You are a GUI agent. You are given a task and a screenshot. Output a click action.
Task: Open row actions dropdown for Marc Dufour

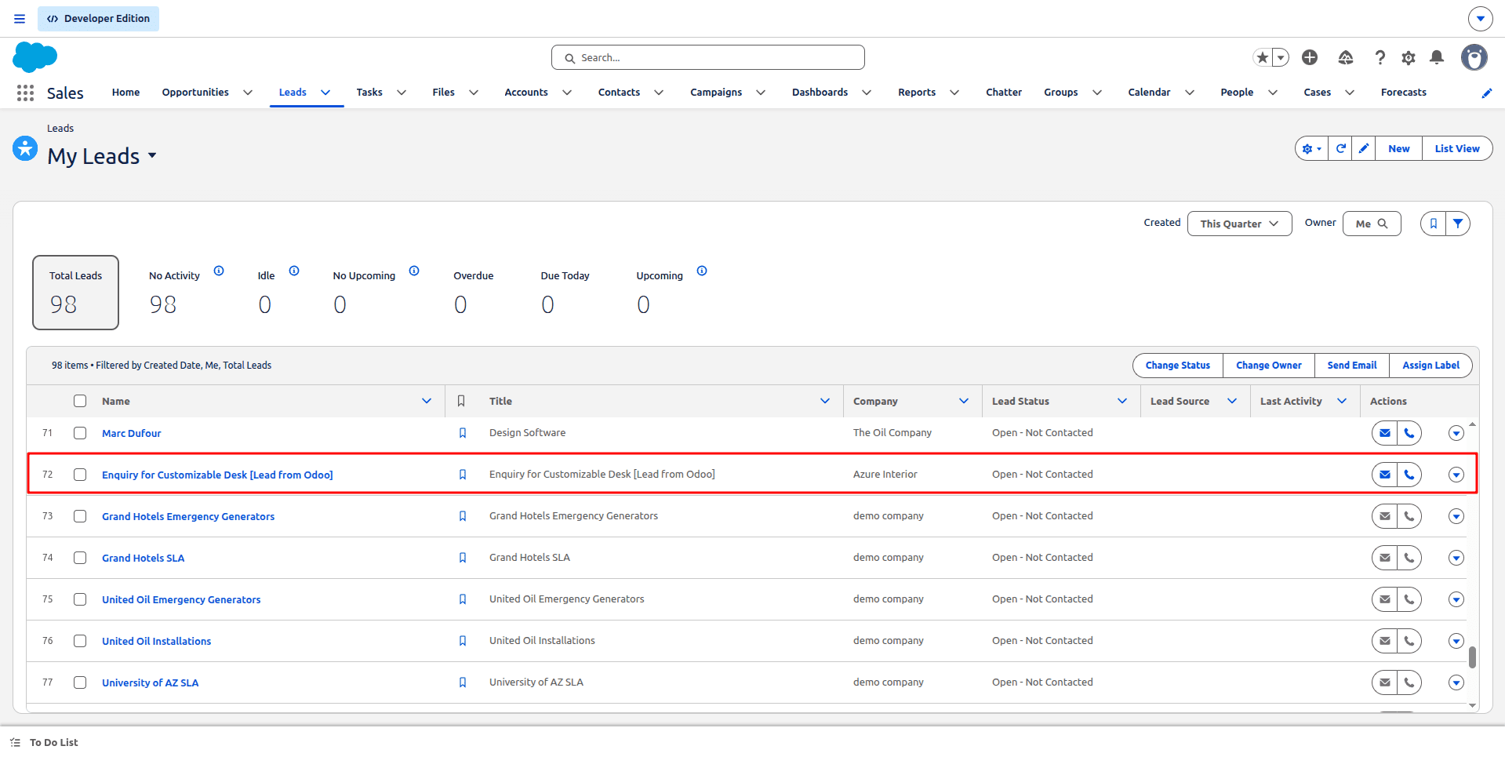coord(1456,433)
